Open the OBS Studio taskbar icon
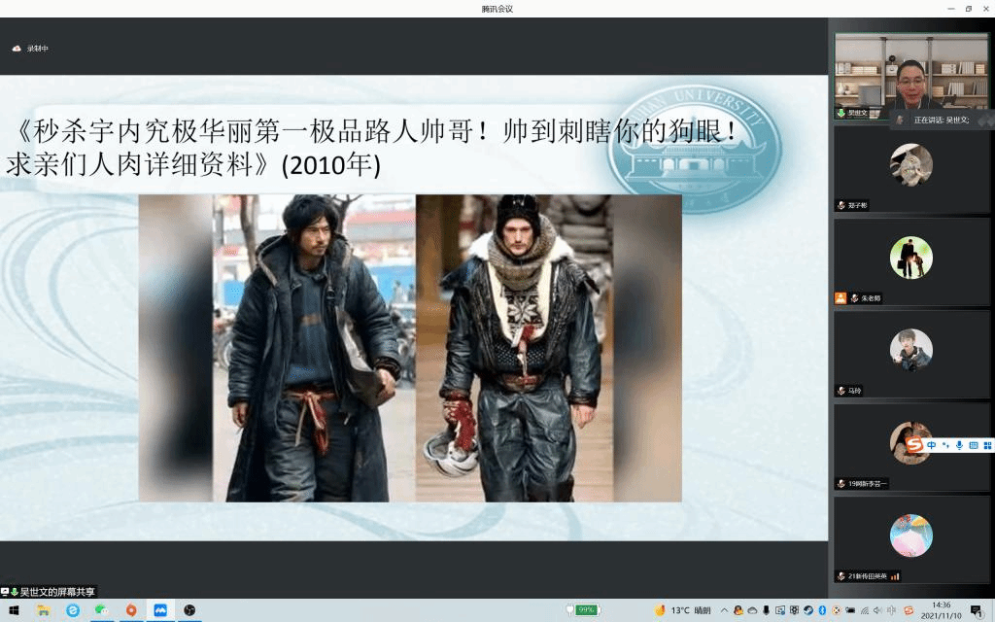The height and width of the screenshot is (622, 995). [189, 610]
